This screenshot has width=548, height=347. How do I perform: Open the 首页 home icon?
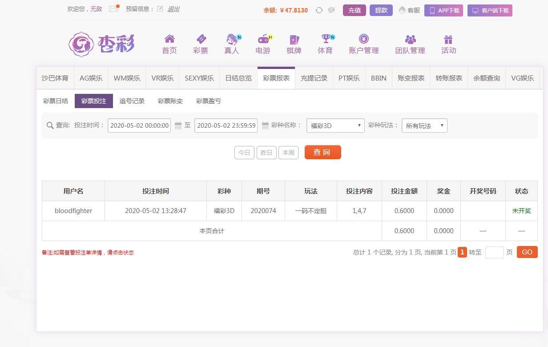(x=169, y=39)
